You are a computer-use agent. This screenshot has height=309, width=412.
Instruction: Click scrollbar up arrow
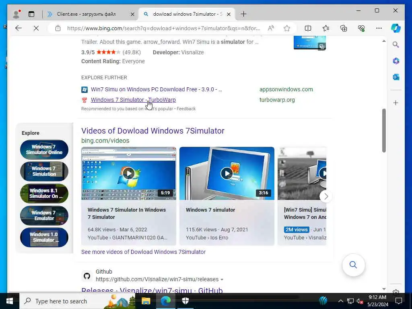coord(384,41)
